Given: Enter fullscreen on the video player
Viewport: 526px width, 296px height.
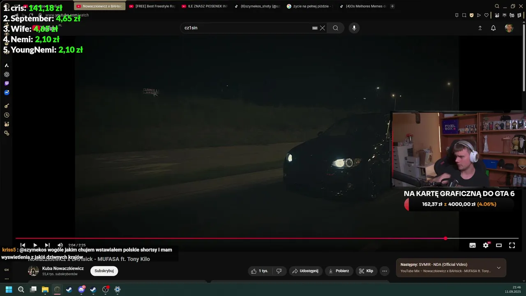Looking at the screenshot, I should tap(512, 245).
